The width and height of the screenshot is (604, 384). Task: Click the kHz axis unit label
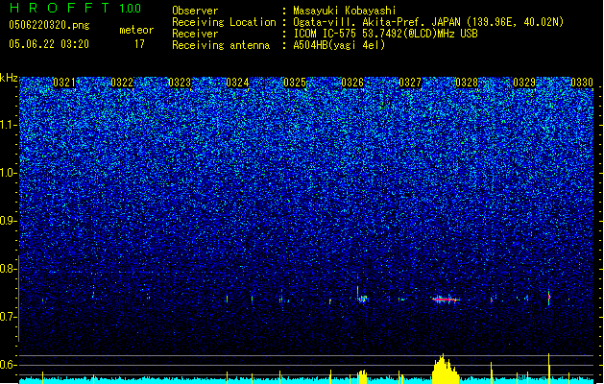pos(9,78)
